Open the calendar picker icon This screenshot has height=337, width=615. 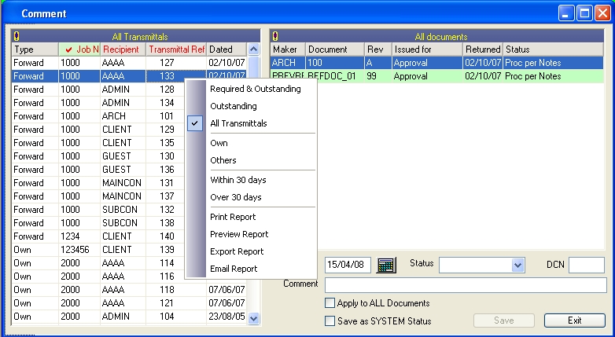(x=386, y=266)
